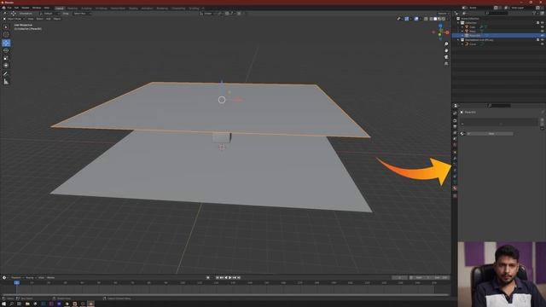546x307 pixels.
Task: Click the viewport pan hand icon
Action: click(446, 50)
